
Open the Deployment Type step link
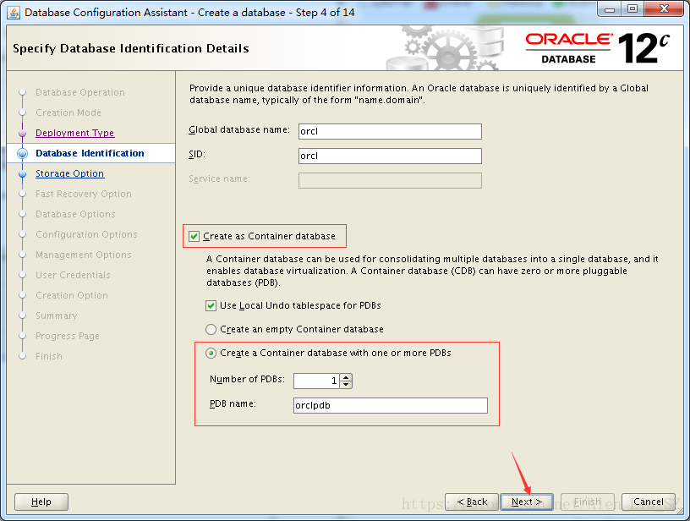coord(74,133)
